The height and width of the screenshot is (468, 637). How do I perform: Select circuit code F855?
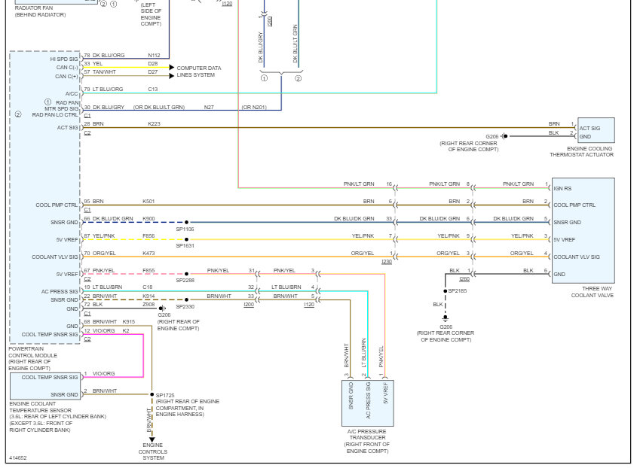[x=149, y=271]
